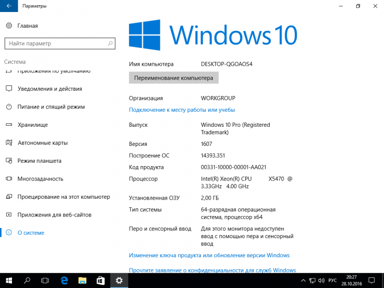
Task: Select О системе in sidebar
Action: 31,233
